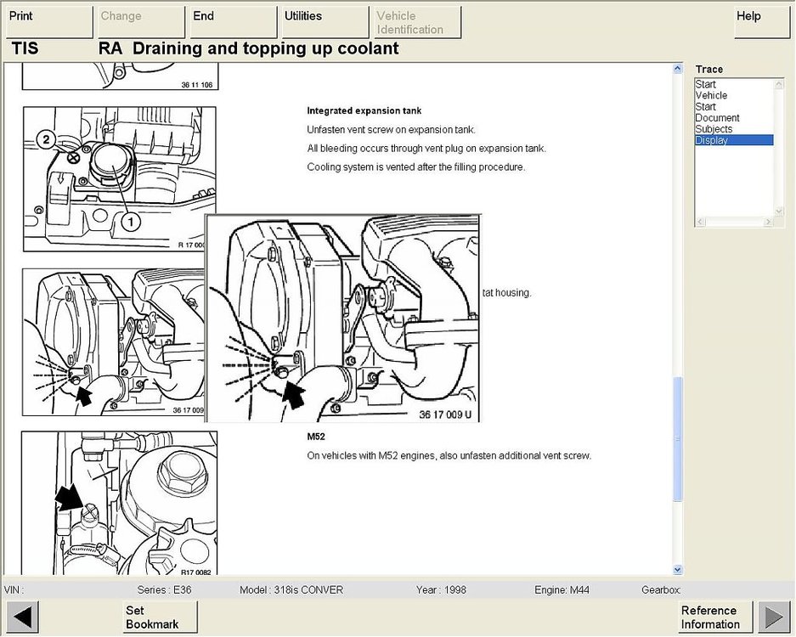Open Help

[761, 22]
